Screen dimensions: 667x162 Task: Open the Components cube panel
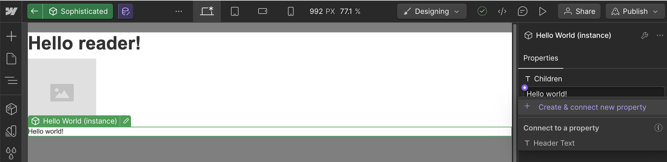coord(11,109)
